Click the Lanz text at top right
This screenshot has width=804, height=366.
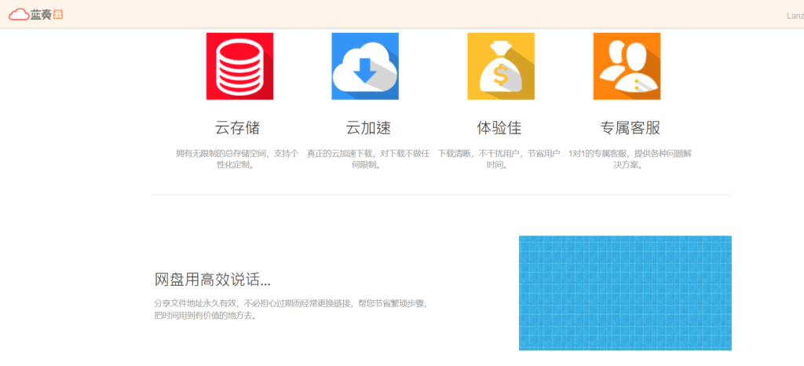(794, 15)
